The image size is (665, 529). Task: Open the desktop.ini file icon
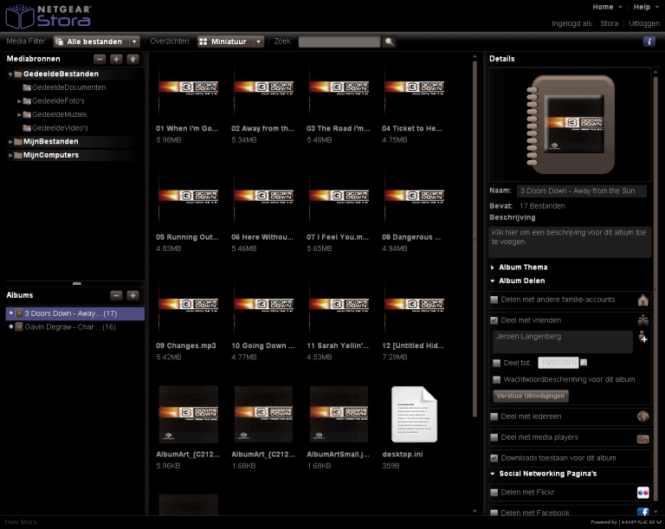pyautogui.click(x=414, y=414)
